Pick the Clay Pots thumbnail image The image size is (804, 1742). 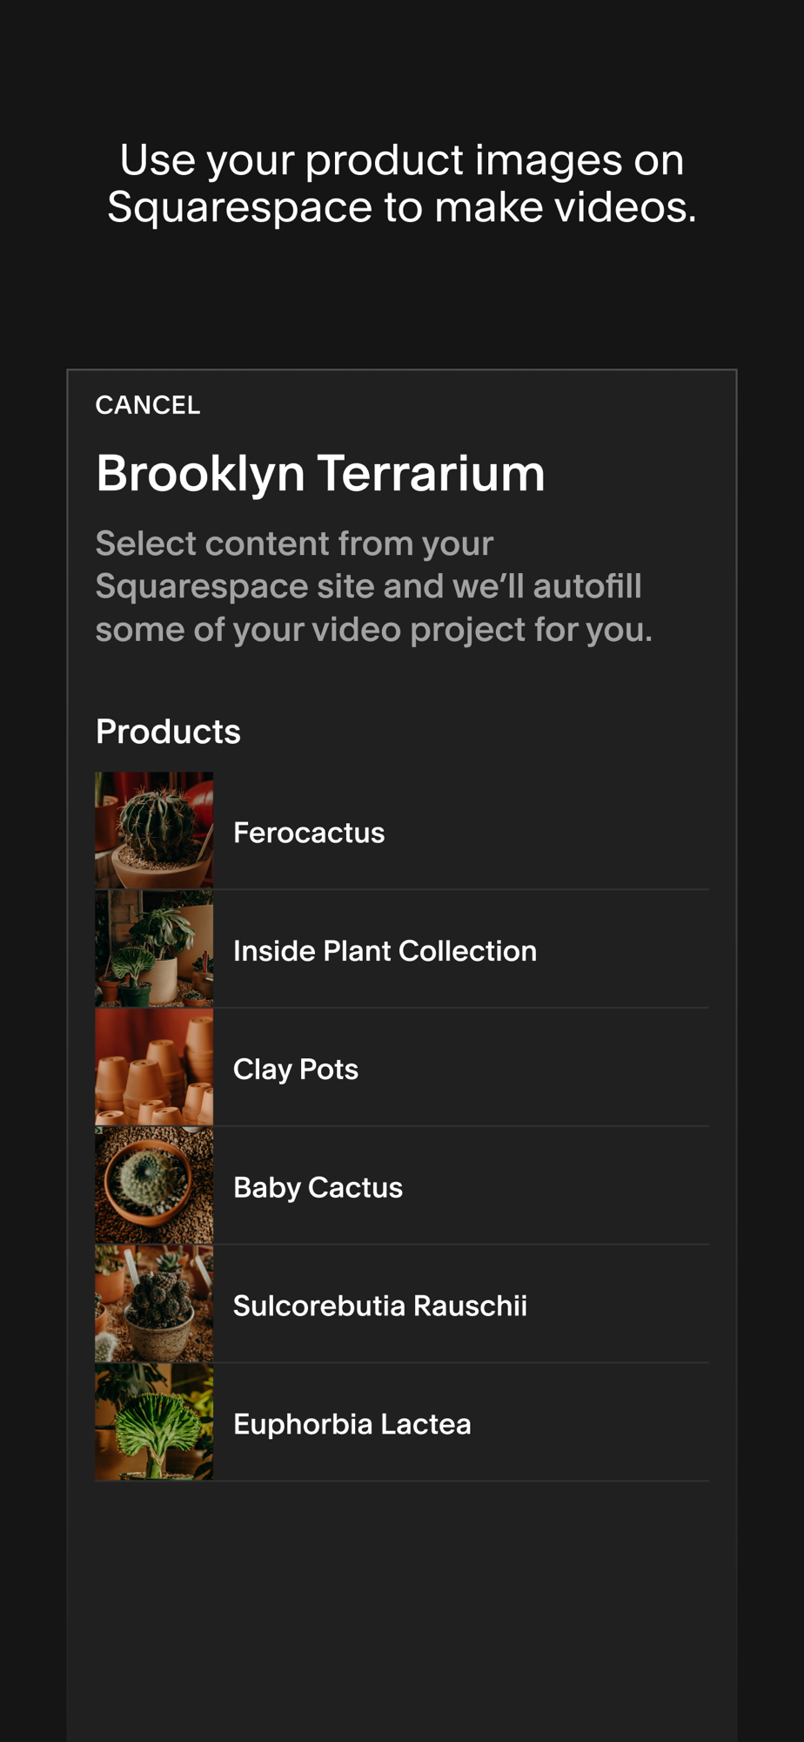point(154,1067)
